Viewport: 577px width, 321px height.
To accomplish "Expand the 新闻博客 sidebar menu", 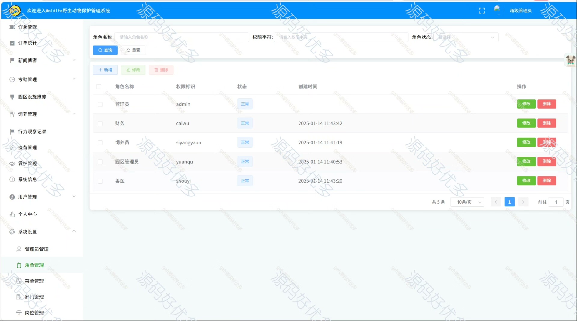I will click(x=42, y=60).
